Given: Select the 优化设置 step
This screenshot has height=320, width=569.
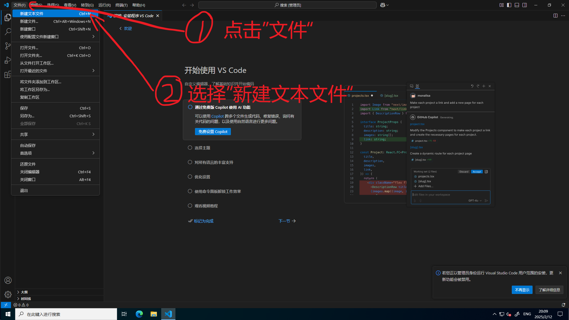Looking at the screenshot, I should [202, 177].
